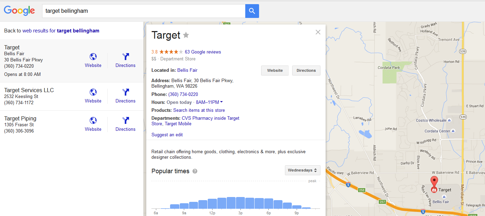This screenshot has height=216, width=485.
Task: Click the 3p bar in Popular times chart
Action: coord(240,203)
